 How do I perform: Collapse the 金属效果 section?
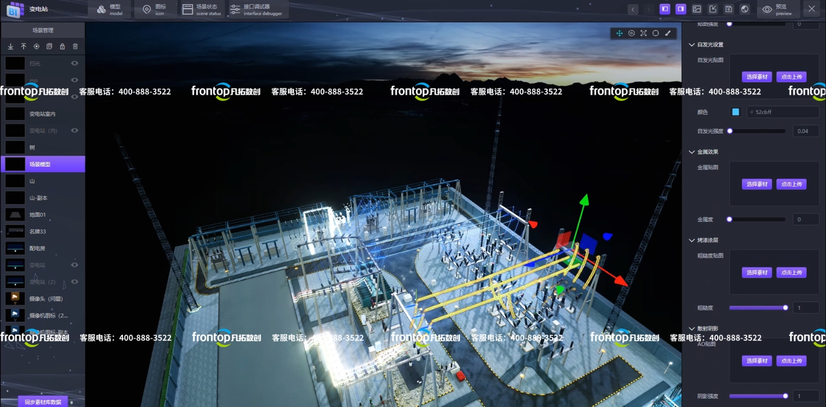point(691,152)
